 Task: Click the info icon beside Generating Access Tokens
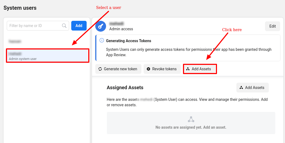point(102,41)
